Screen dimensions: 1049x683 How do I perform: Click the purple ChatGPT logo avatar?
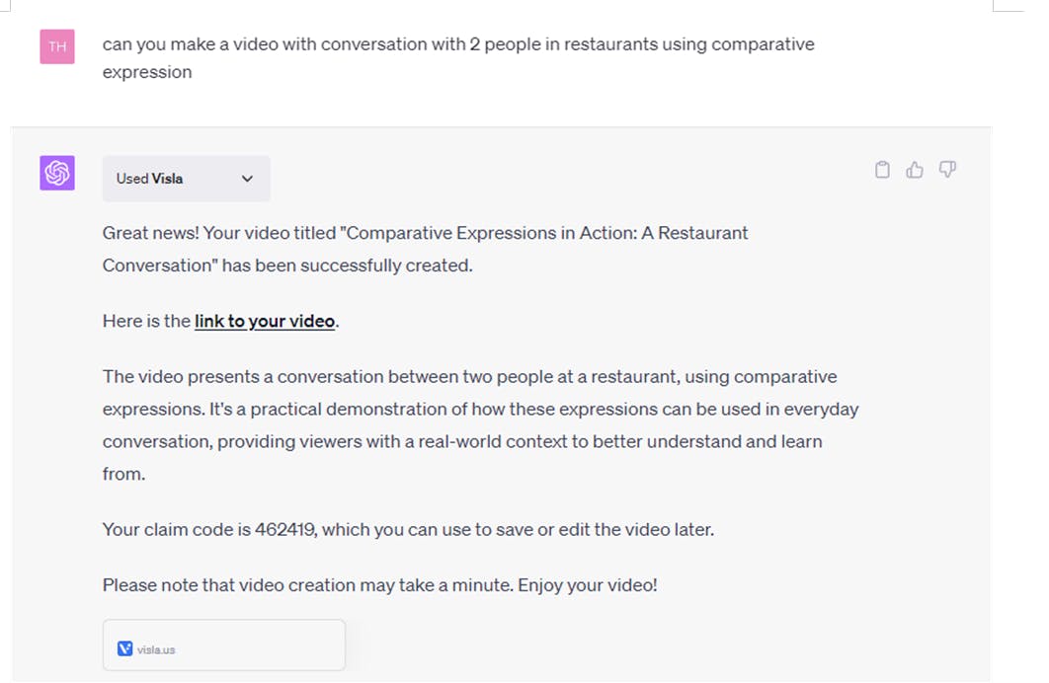coord(57,173)
